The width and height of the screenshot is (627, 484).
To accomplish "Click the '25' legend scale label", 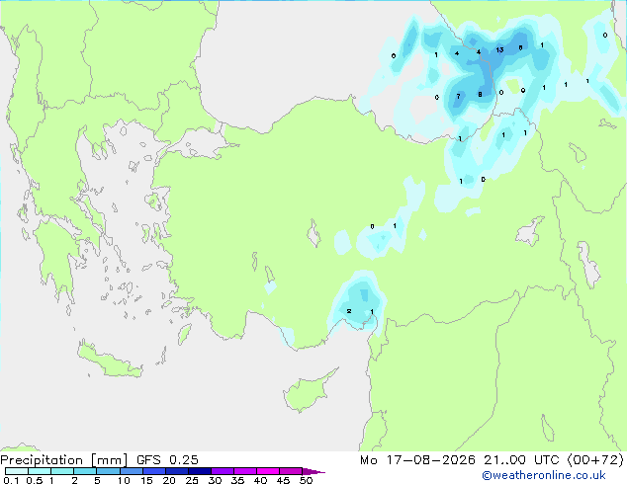I will pyautogui.click(x=192, y=480).
